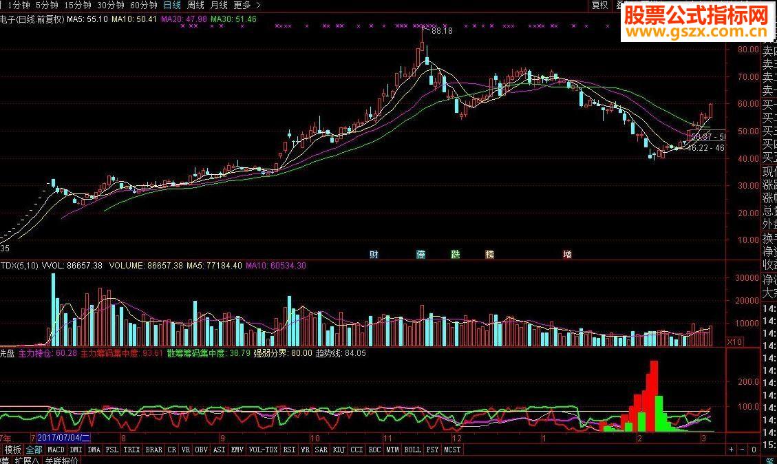Apply the ASI indicator
The image size is (777, 464).
click(x=219, y=450)
